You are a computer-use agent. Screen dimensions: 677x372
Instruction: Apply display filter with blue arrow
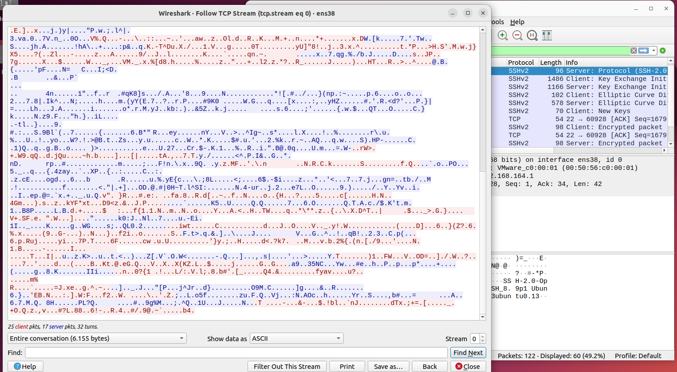point(643,51)
